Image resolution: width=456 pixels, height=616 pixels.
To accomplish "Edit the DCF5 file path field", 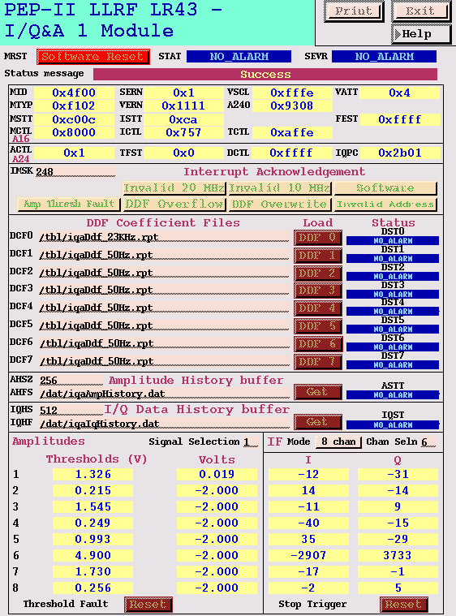I will [164, 325].
